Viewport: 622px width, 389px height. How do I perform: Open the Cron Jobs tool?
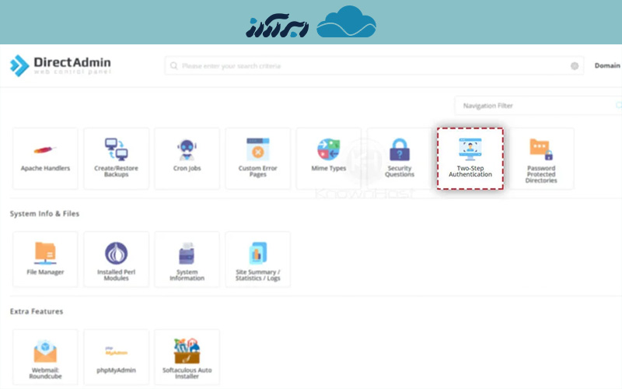pos(187,158)
